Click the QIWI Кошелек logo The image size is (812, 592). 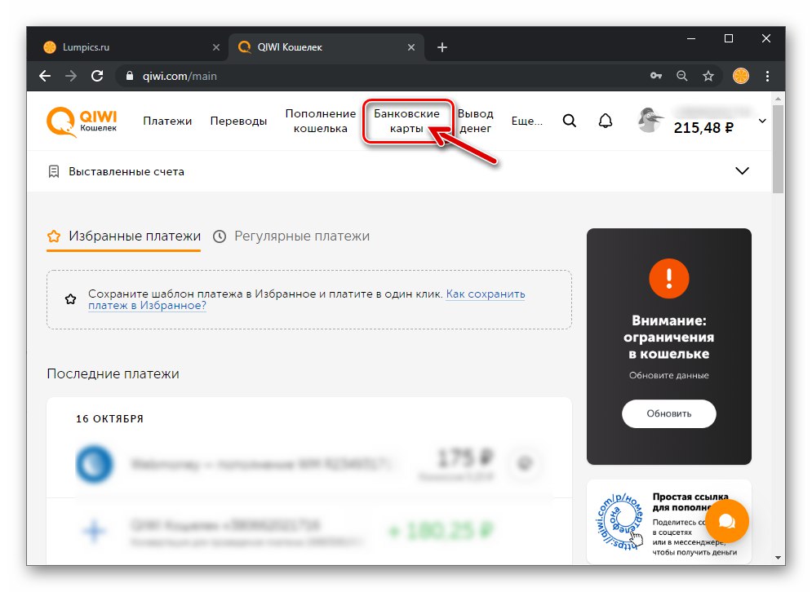click(82, 121)
